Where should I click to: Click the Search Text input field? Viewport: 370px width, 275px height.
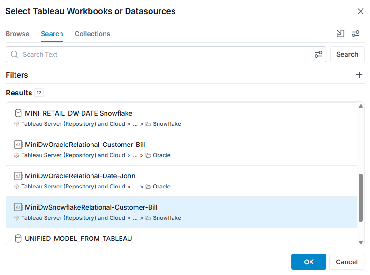click(166, 54)
